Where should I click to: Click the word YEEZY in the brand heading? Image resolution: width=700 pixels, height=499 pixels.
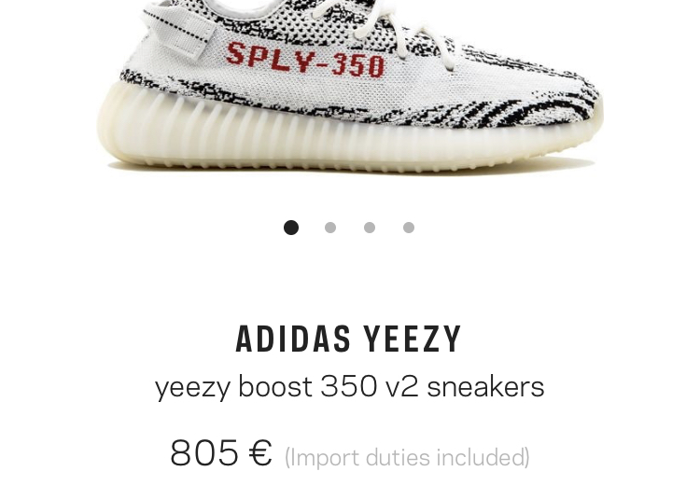pyautogui.click(x=412, y=339)
